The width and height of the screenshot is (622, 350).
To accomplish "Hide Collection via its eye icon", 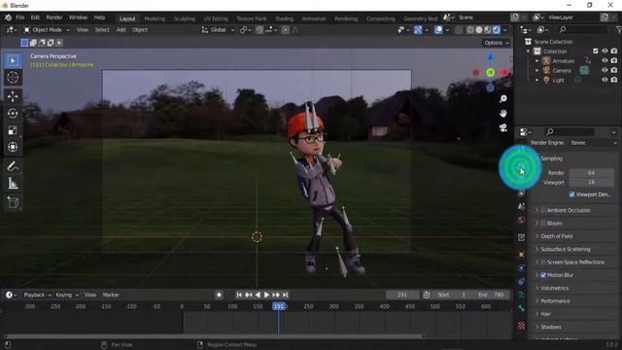I will coord(605,52).
